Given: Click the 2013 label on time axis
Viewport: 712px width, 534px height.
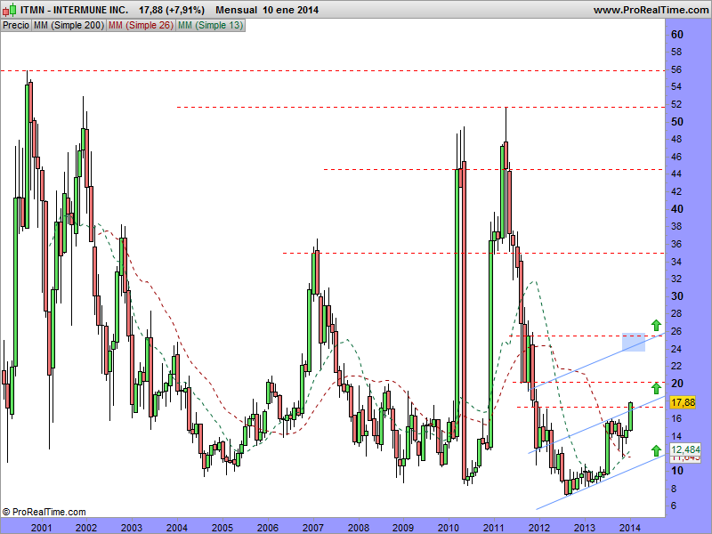Looking at the screenshot, I should [x=585, y=528].
